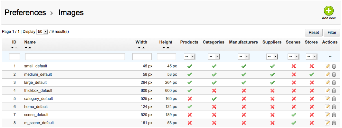
Task: Open the Categories filter dropdown
Action: 214,57
